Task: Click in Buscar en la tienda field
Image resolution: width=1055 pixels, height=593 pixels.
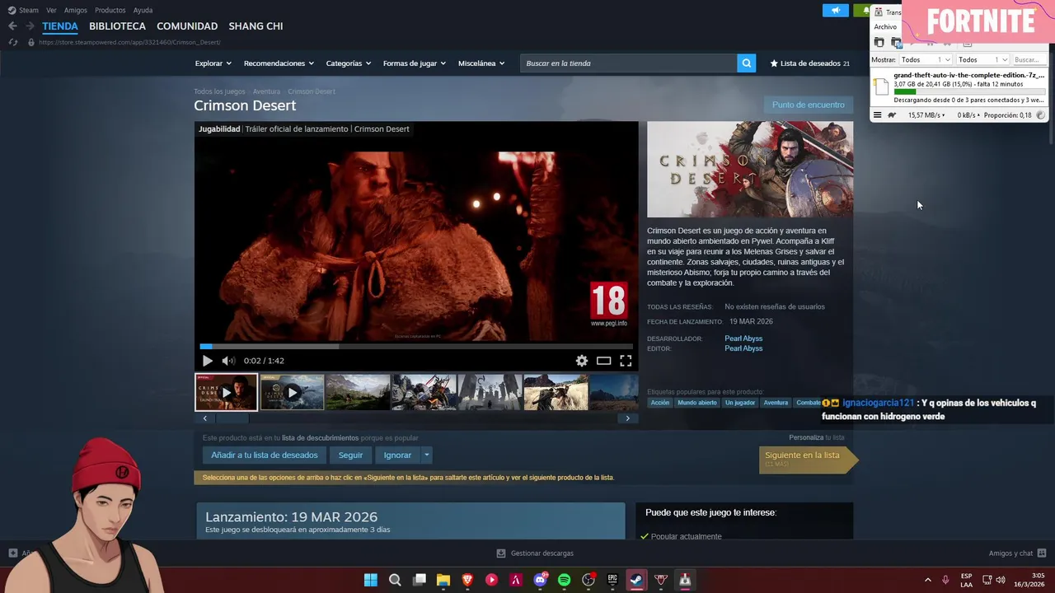Action: (x=628, y=63)
